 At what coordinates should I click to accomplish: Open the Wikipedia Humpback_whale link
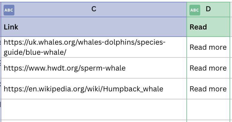[x=83, y=89]
